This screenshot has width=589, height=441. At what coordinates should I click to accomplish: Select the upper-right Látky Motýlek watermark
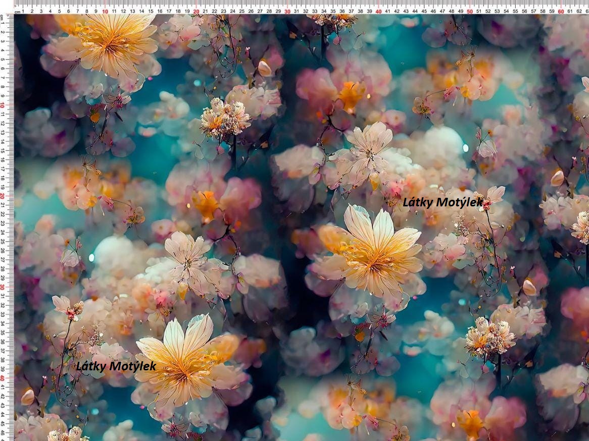pyautogui.click(x=442, y=203)
